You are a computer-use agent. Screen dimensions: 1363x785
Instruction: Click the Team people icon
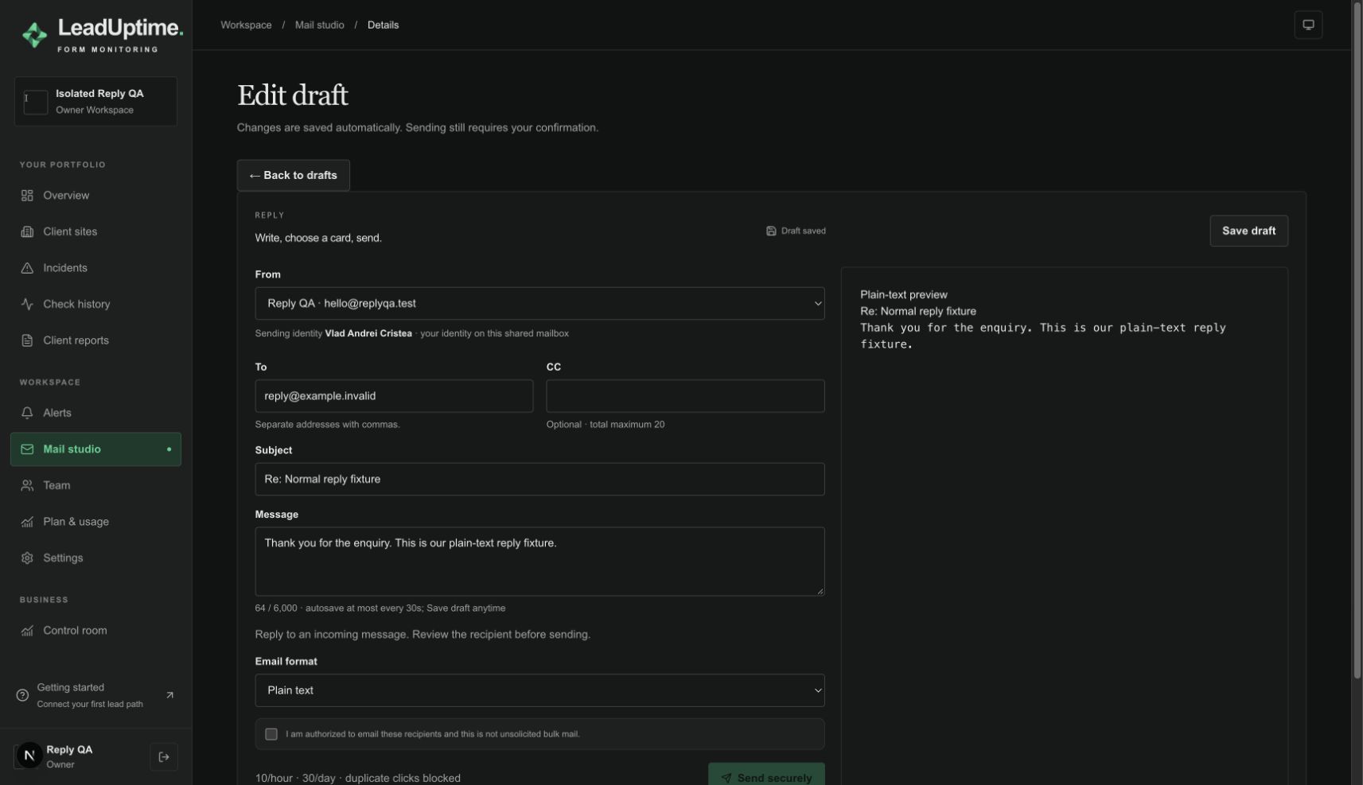coord(27,486)
